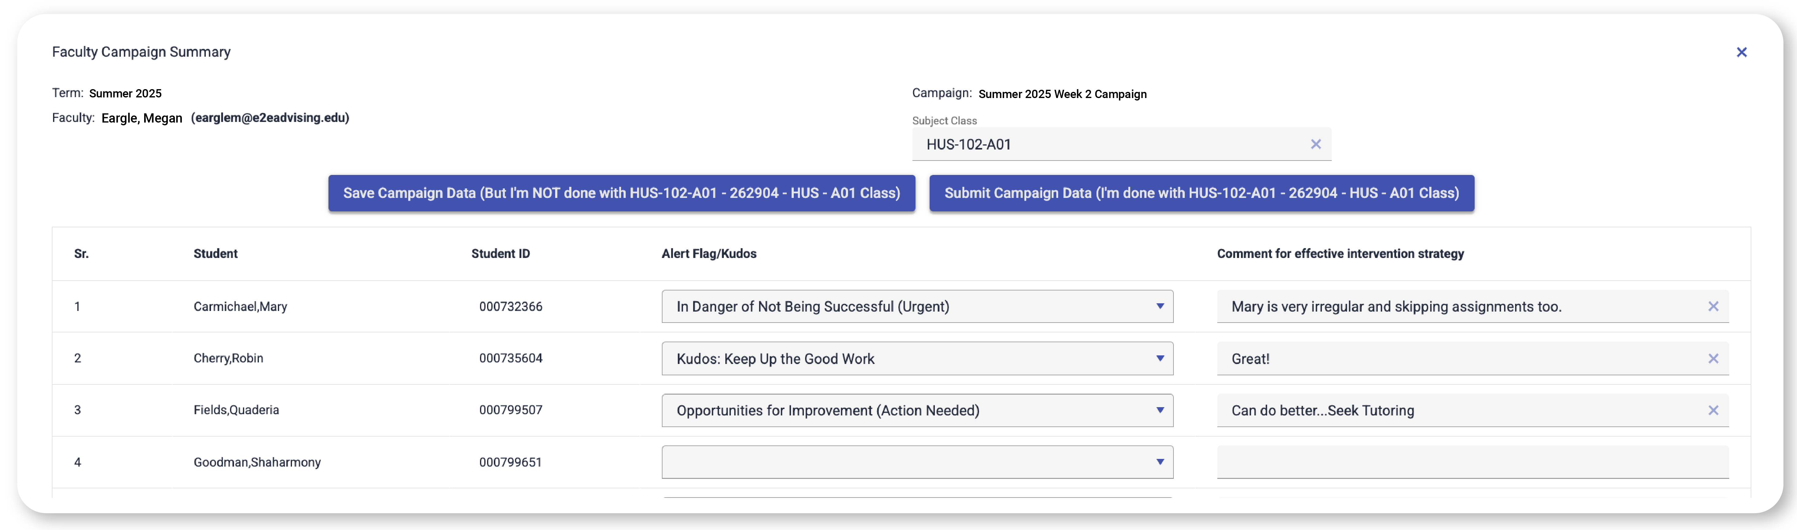
Task: Clear the comment for Carmichael, Mary
Action: (x=1713, y=306)
